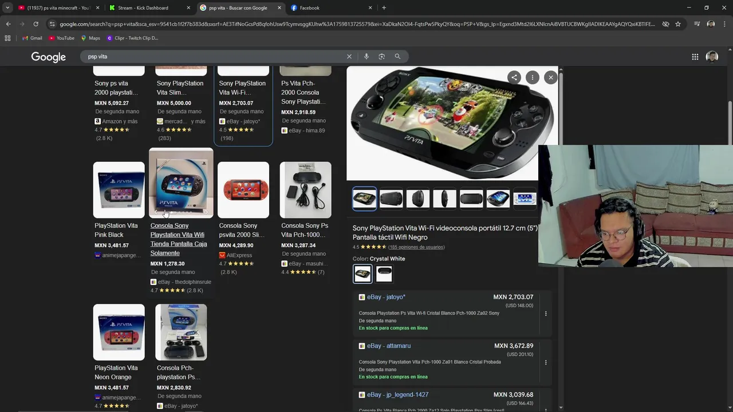Click the large PS Vita product photo
733x412 pixels.
coord(452,123)
